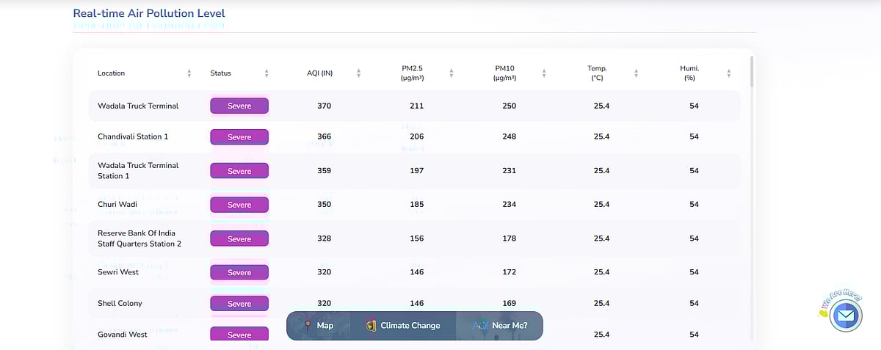Open the We Are Here mail chat icon

coord(845,316)
